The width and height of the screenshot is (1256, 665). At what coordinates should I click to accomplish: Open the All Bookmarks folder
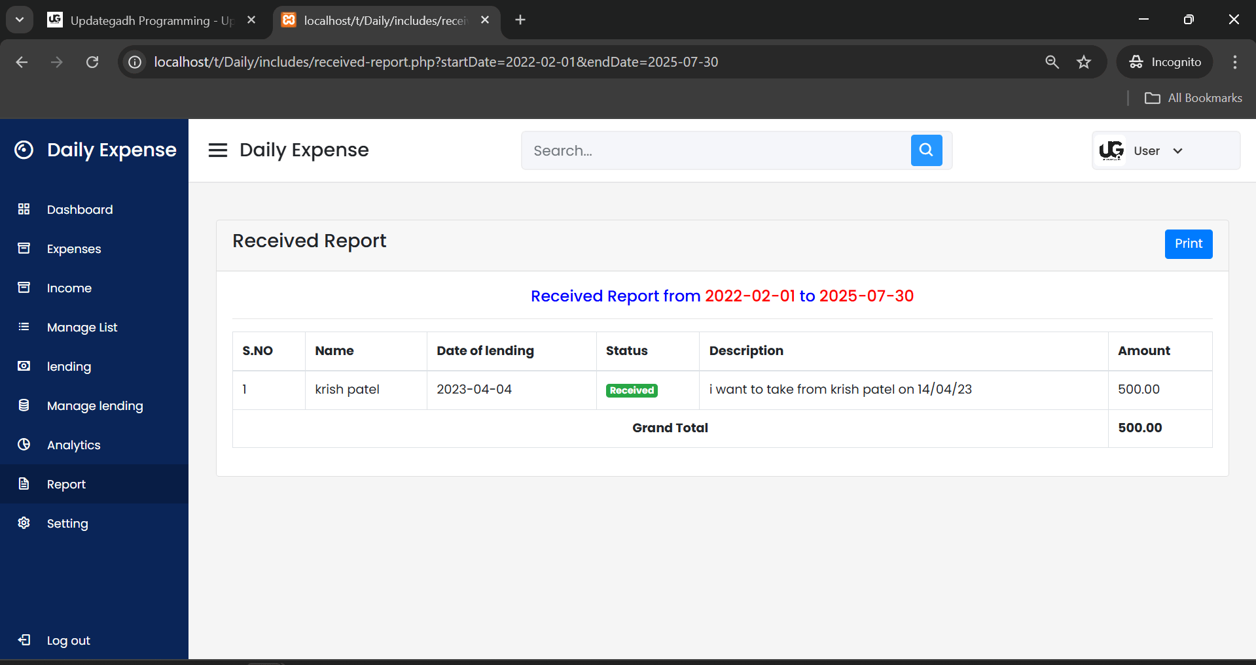1193,98
